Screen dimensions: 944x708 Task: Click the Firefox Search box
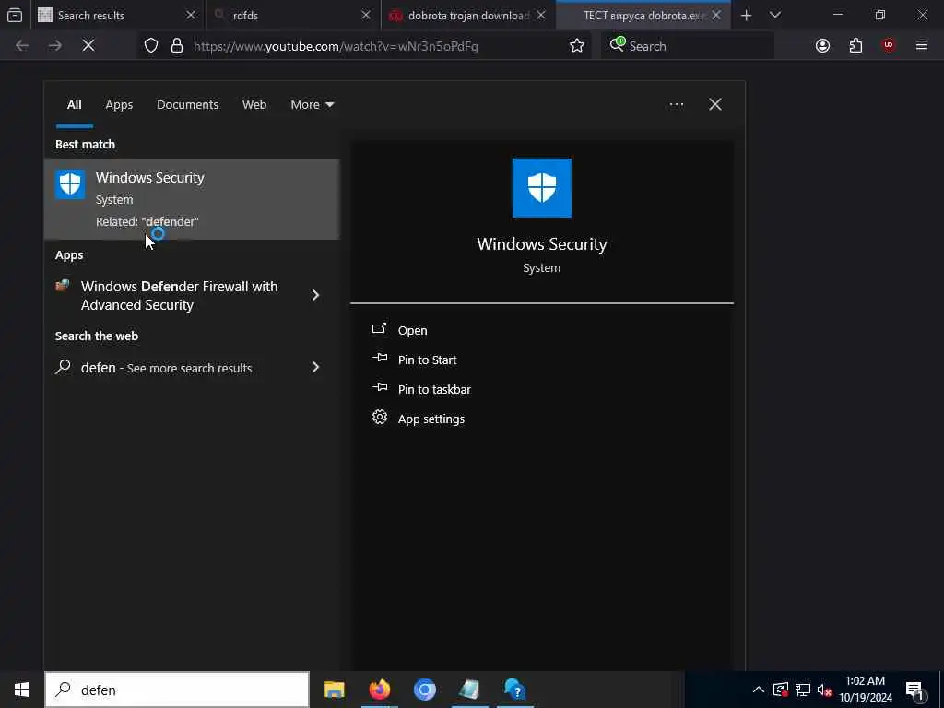click(688, 46)
